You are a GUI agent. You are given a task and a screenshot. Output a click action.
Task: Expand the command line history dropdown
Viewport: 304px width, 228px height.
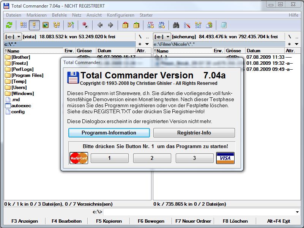click(297, 212)
